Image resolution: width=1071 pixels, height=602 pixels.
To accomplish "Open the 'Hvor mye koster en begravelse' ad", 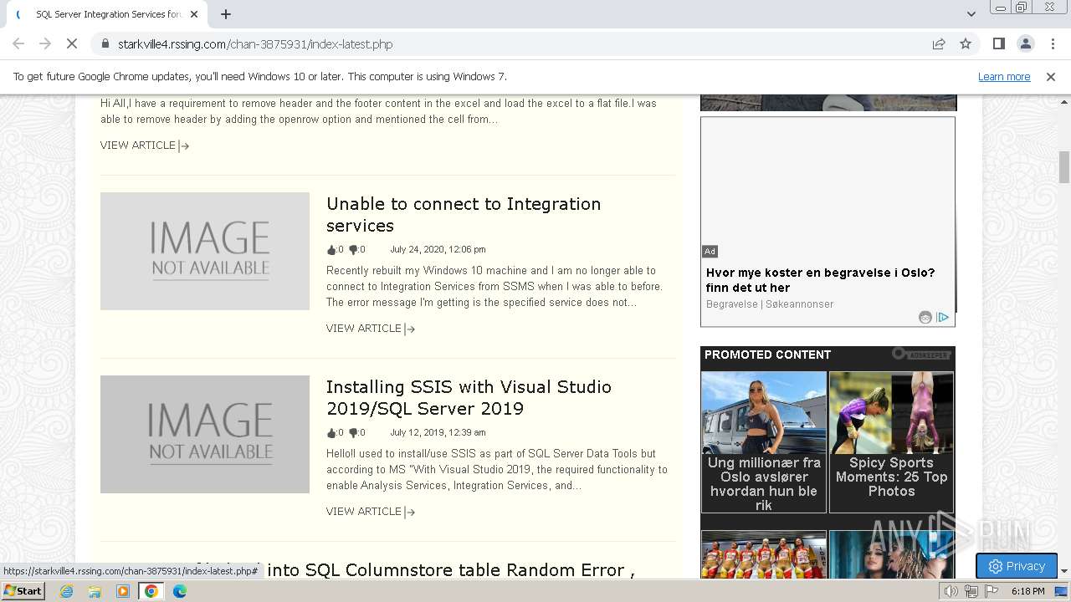I will coord(820,279).
